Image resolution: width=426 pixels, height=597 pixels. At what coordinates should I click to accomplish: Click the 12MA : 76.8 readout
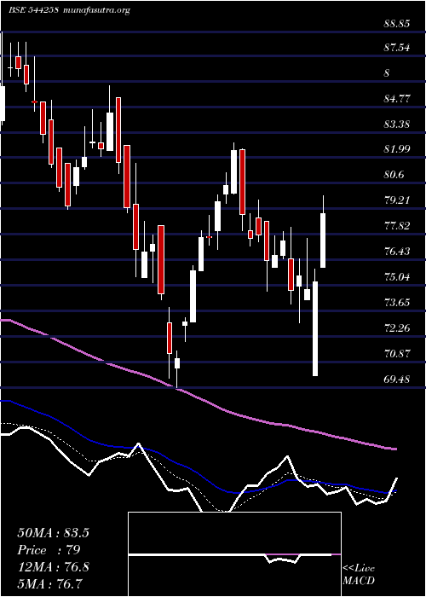[53, 567]
